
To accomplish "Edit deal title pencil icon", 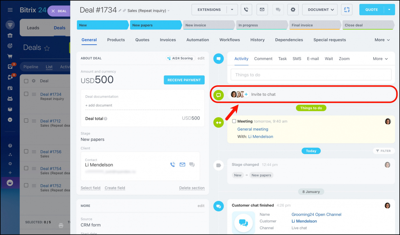I will pos(120,10).
